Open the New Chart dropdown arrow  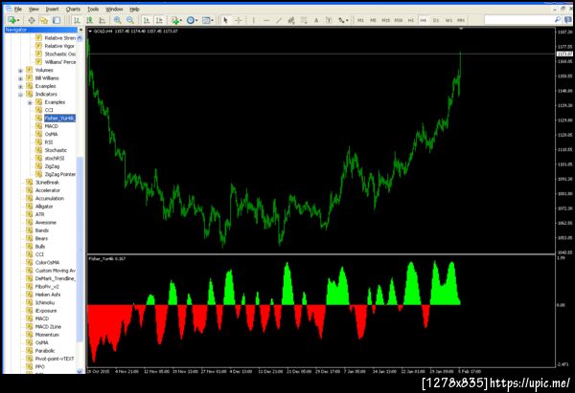(x=18, y=20)
